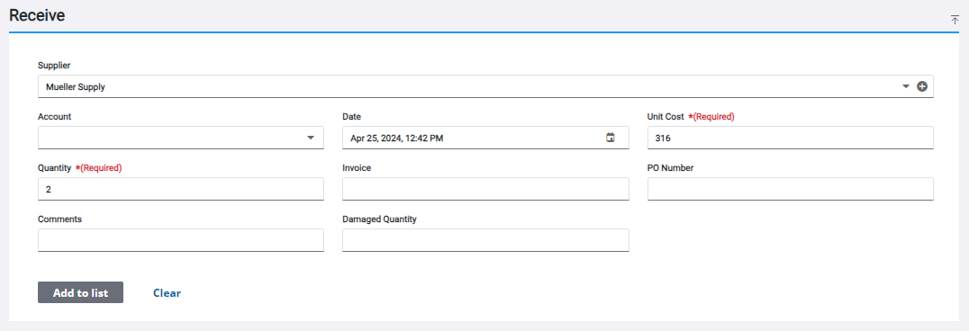Image resolution: width=969 pixels, height=331 pixels.
Task: Select the Comments input box
Action: click(x=181, y=240)
